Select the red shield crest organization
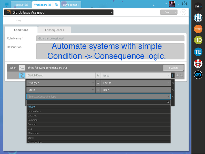This screenshot has height=154, width=205. click(x=198, y=63)
